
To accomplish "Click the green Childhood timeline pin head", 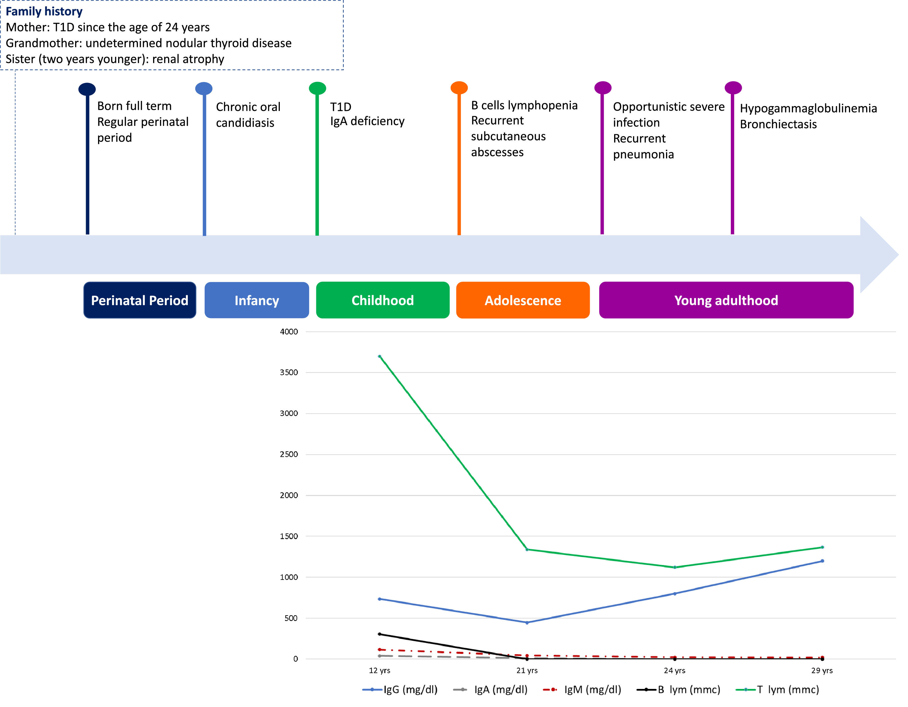I will [x=317, y=88].
